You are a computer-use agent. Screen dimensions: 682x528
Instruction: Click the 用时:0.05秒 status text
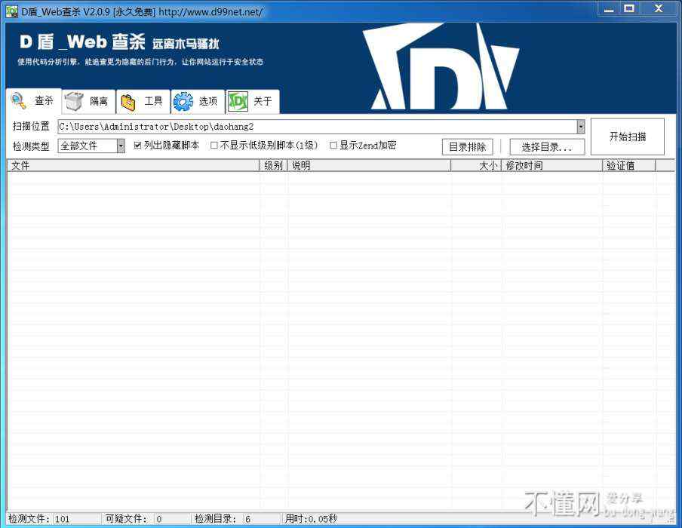pos(311,518)
